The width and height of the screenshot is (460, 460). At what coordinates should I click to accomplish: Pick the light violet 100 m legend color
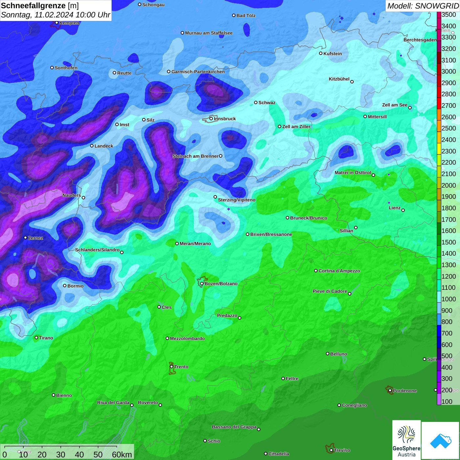click(x=439, y=399)
